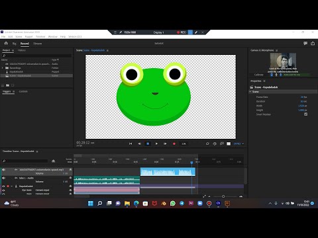Screen dimensions: 318x238
Task: Select the blue speech audio clip
Action: pos(168,172)
